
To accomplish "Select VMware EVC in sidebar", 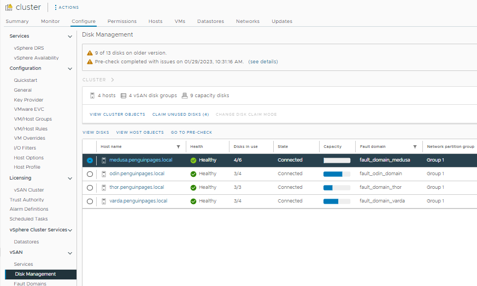I will pyautogui.click(x=29, y=109).
